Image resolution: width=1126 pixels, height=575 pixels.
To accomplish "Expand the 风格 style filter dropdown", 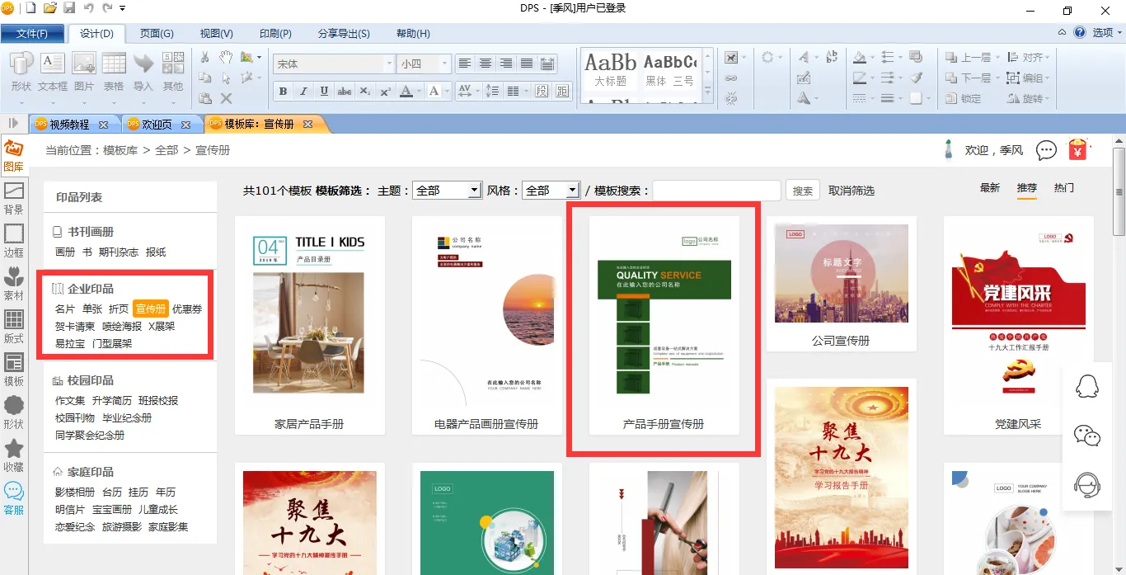I will click(x=572, y=191).
